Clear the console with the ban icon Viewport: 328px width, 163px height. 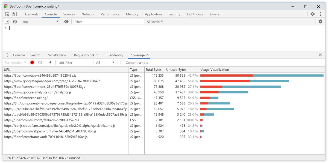15,22
